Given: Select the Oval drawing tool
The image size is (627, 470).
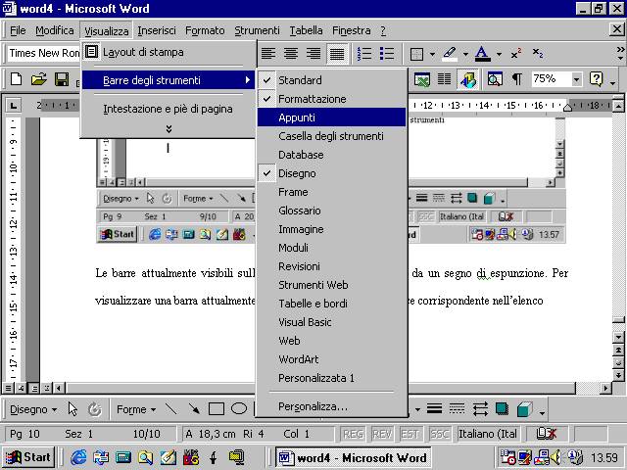Looking at the screenshot, I should click(x=239, y=409).
